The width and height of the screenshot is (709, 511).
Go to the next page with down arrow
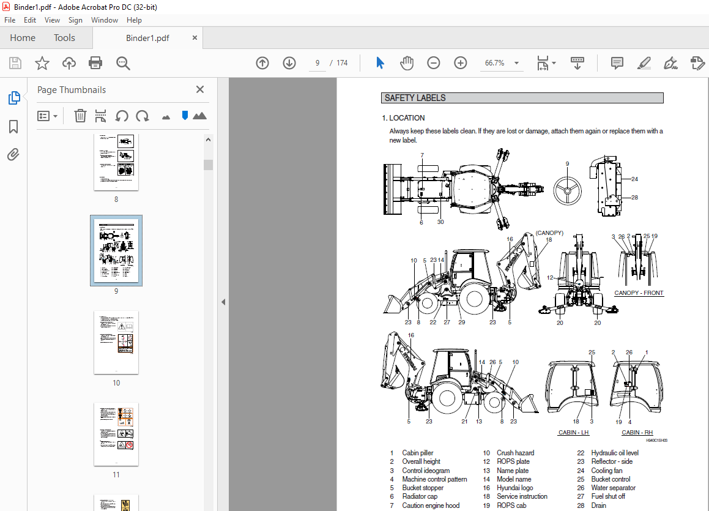289,63
